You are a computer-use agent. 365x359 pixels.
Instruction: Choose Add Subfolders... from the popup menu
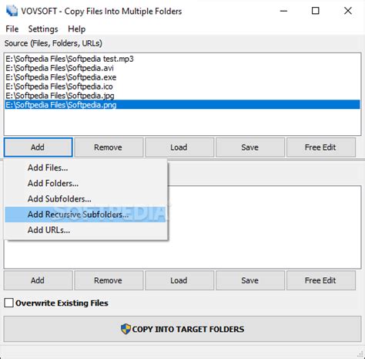[85, 199]
